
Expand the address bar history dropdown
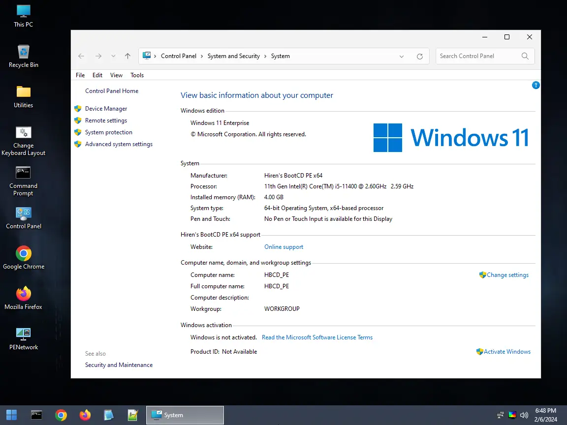point(402,57)
